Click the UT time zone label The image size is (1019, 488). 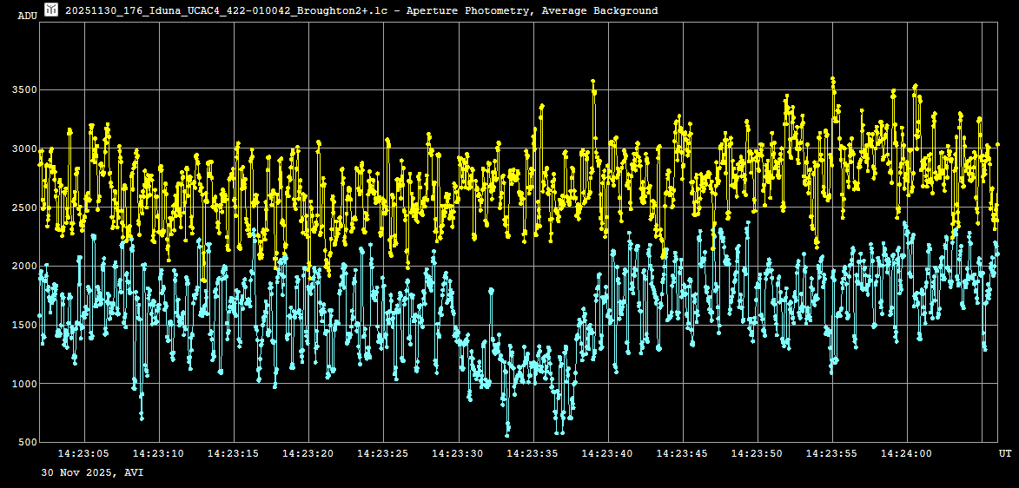pos(1004,453)
